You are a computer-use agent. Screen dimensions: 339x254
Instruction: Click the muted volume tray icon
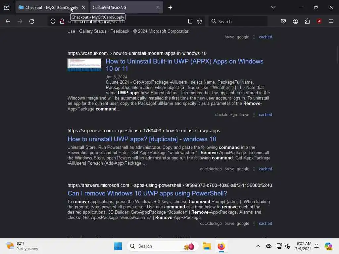click(x=288, y=246)
